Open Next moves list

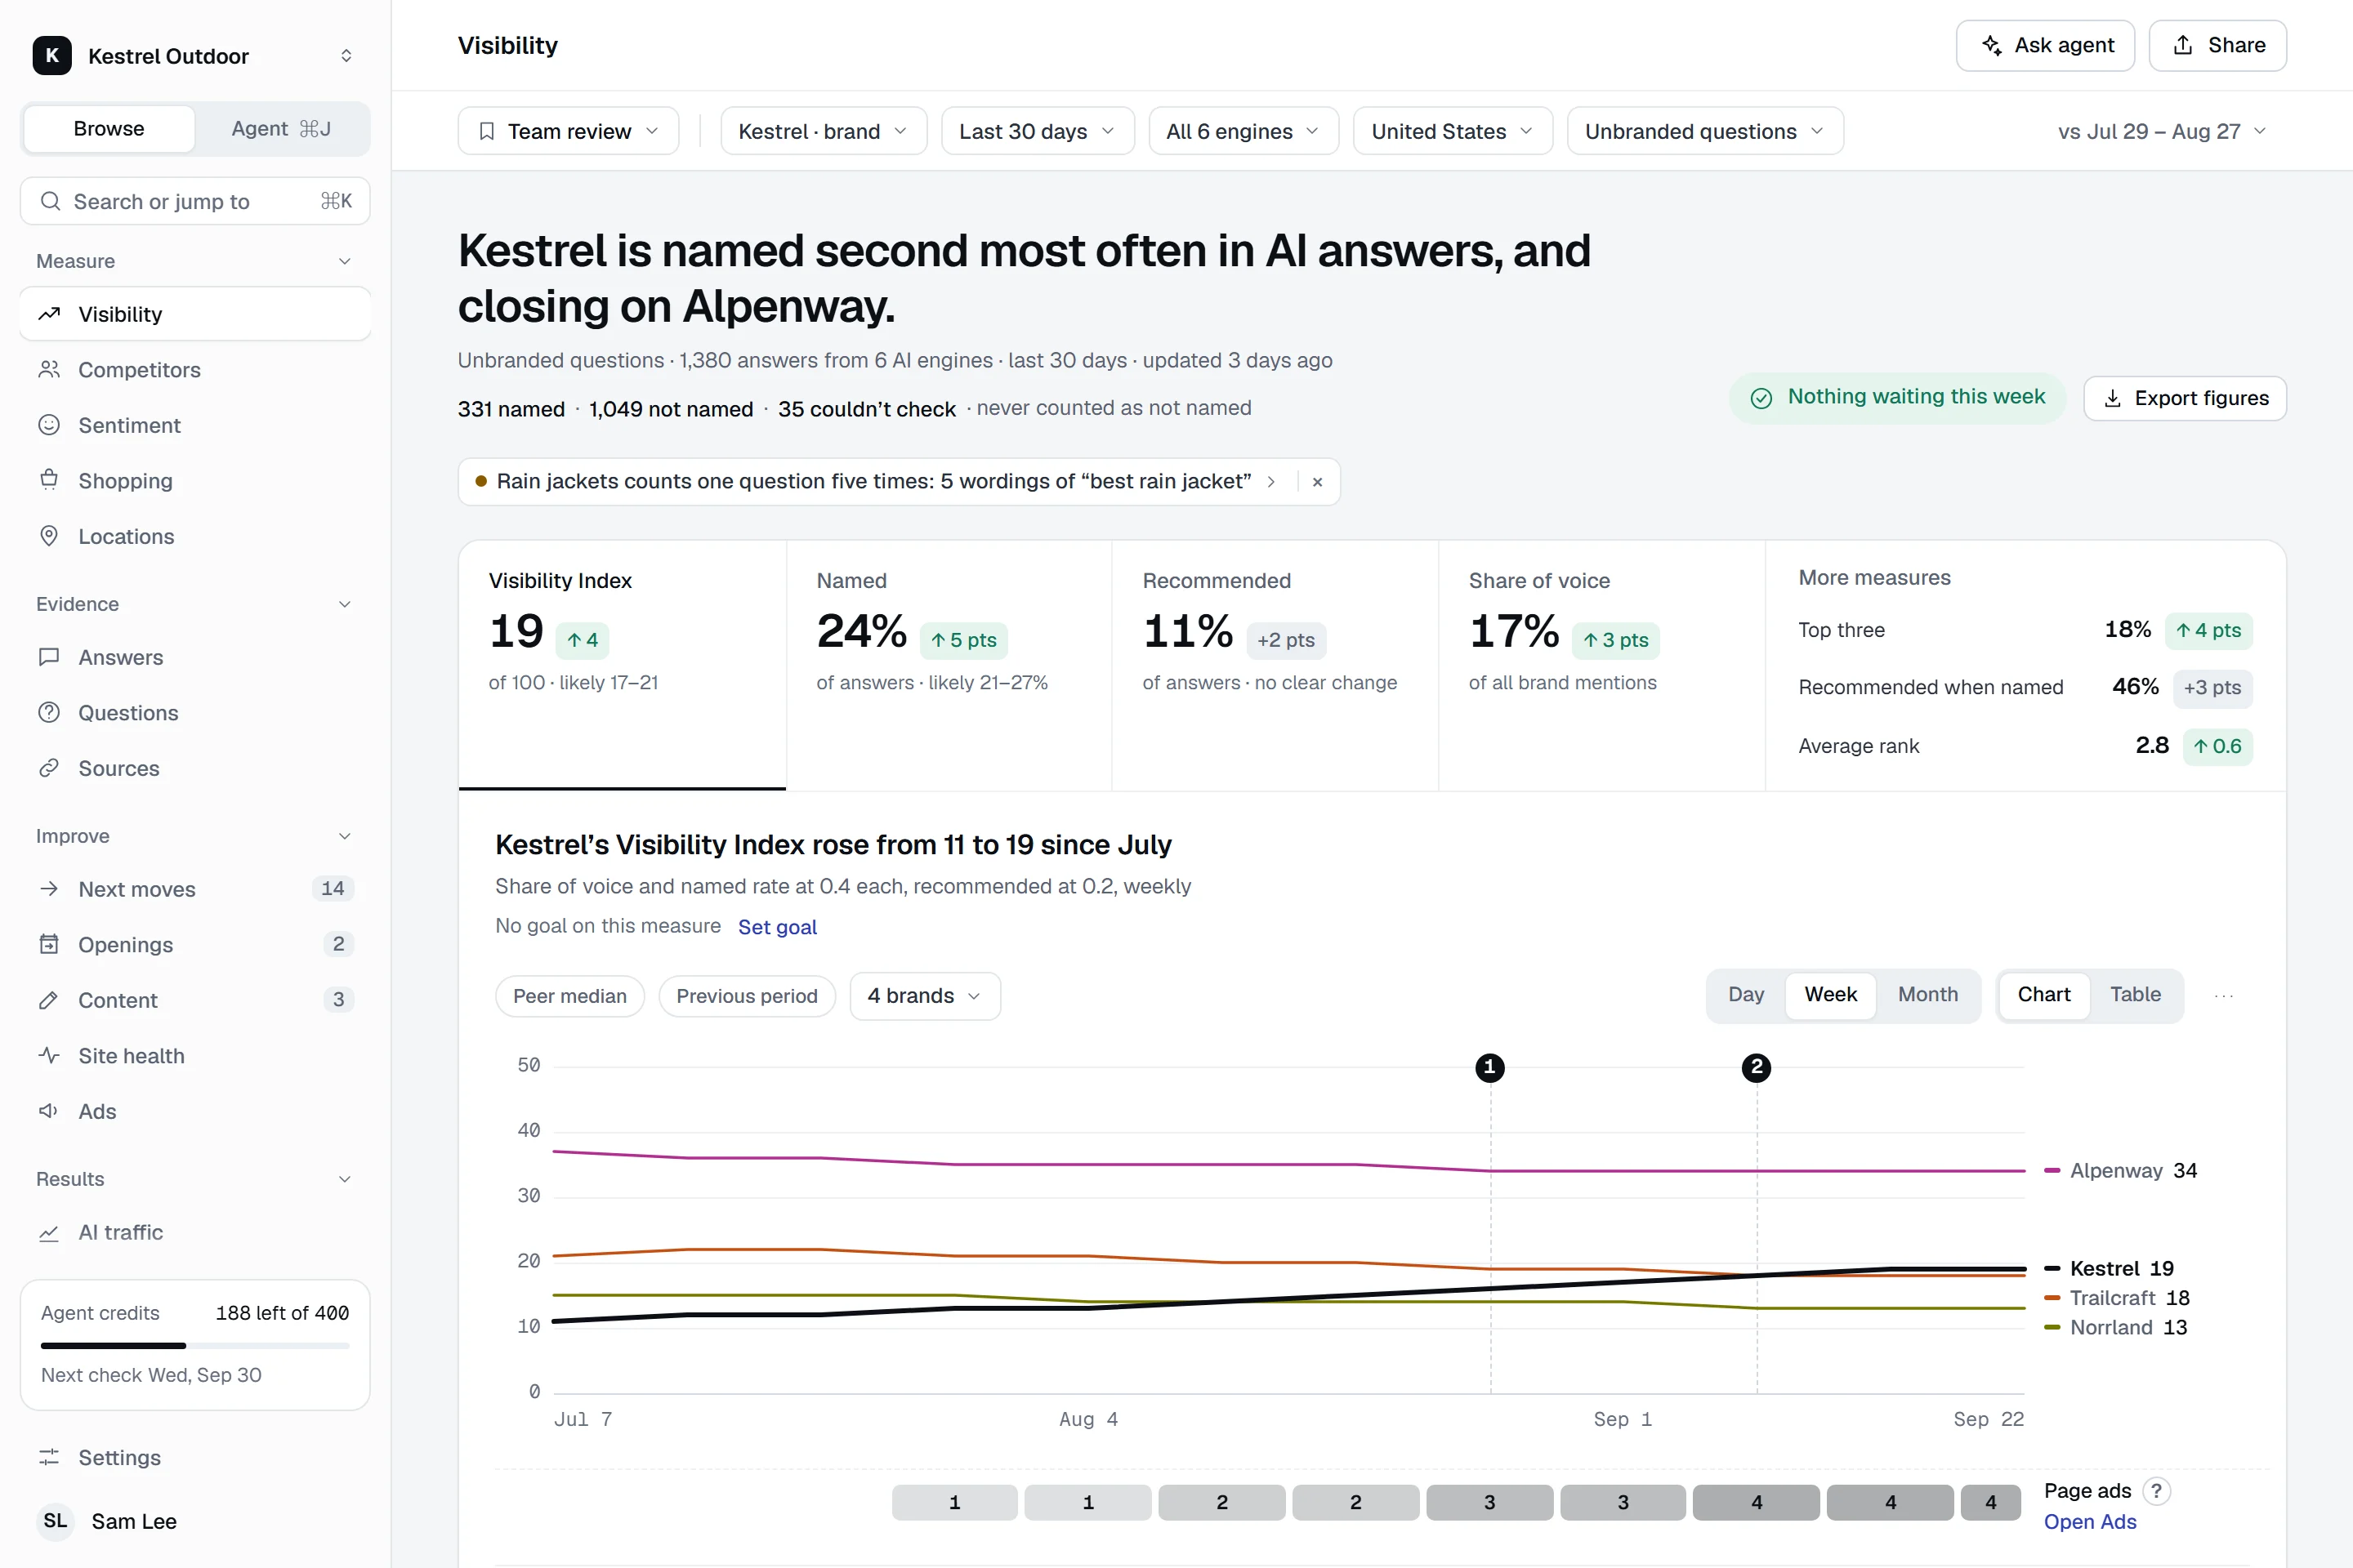tap(195, 889)
